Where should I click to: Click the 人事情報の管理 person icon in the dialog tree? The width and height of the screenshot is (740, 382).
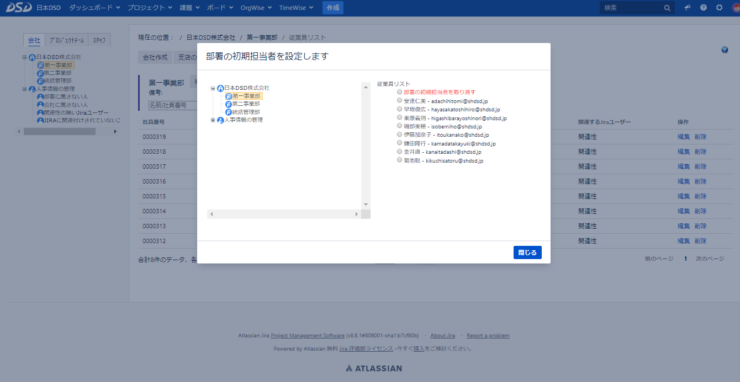220,120
